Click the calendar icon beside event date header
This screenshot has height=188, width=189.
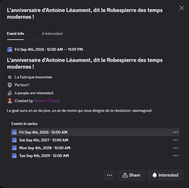coord(10,49)
